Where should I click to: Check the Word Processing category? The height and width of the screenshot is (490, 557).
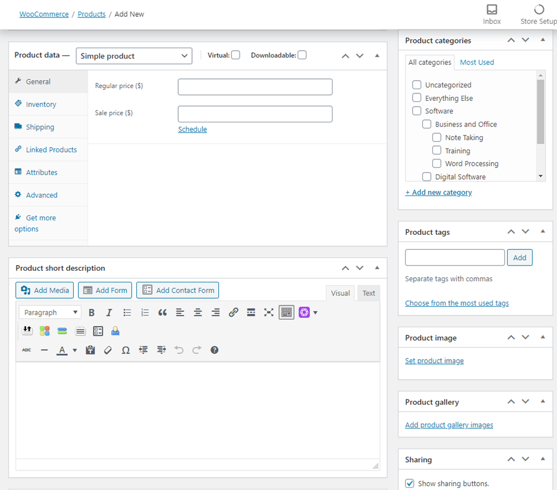[436, 164]
